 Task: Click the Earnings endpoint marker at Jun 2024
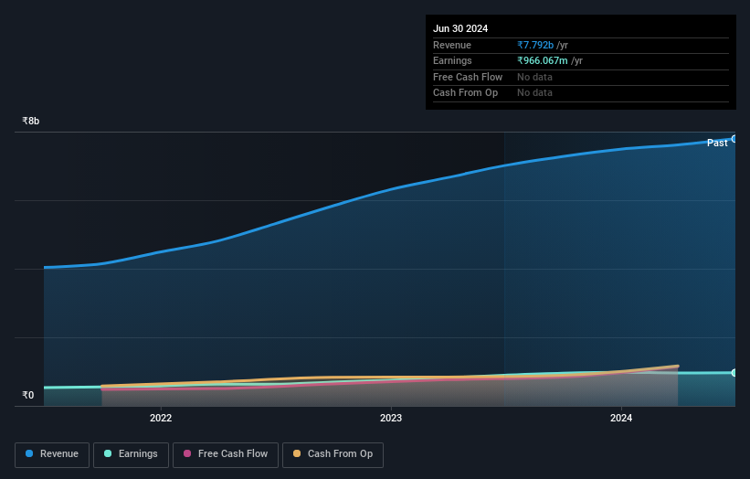tap(734, 372)
